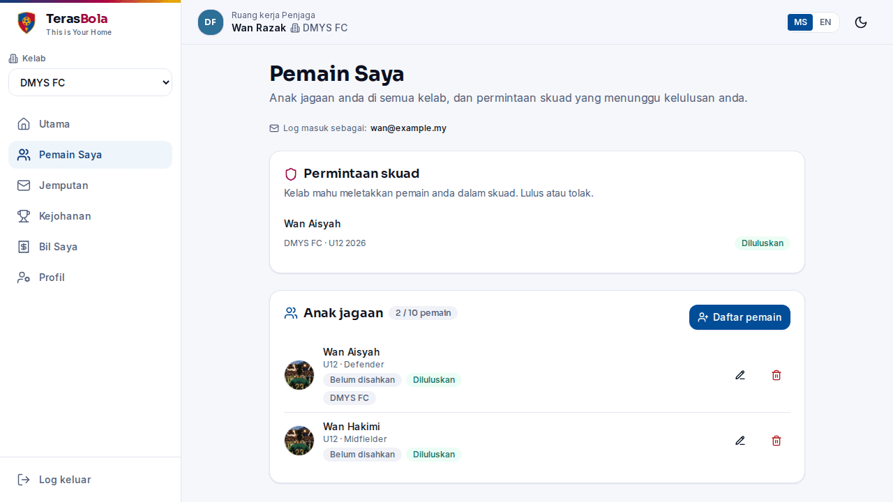
Task: Click the Wan Hakimi name in Anak jagaan
Action: 352,427
